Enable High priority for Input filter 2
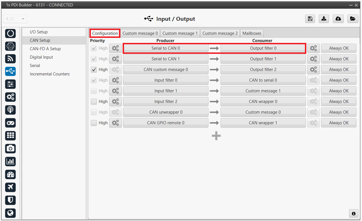The width and height of the screenshot is (362, 221). 94,102
